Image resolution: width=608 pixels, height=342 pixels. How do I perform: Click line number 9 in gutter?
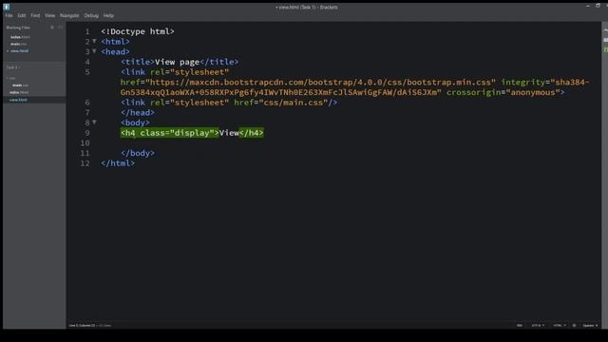[87, 133]
